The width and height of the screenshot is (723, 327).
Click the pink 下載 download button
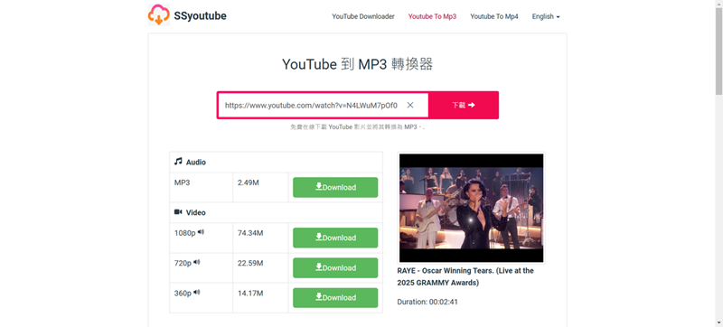(x=464, y=105)
